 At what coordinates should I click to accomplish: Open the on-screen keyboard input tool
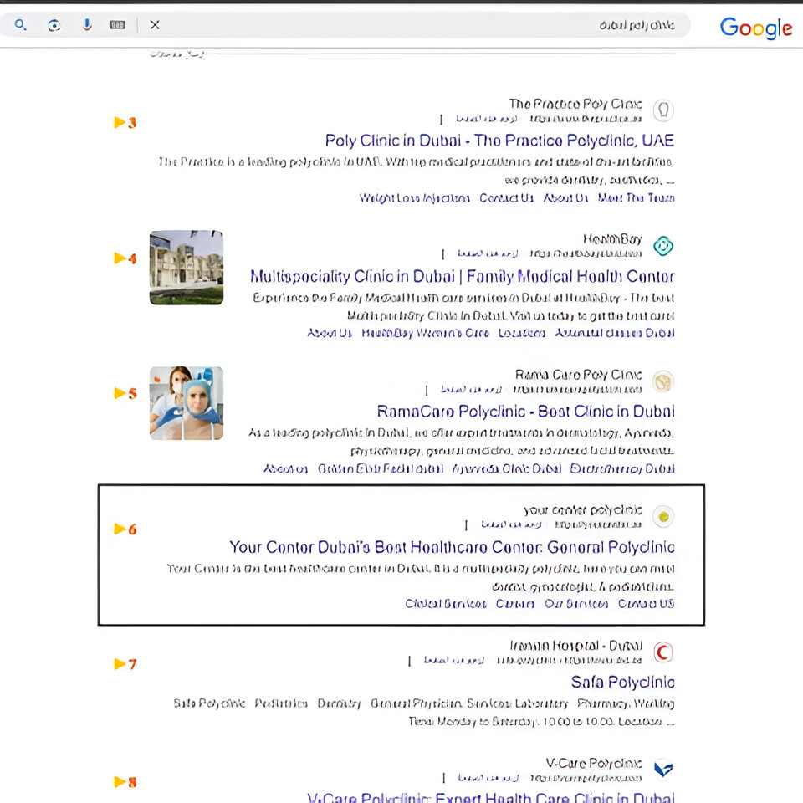(117, 25)
